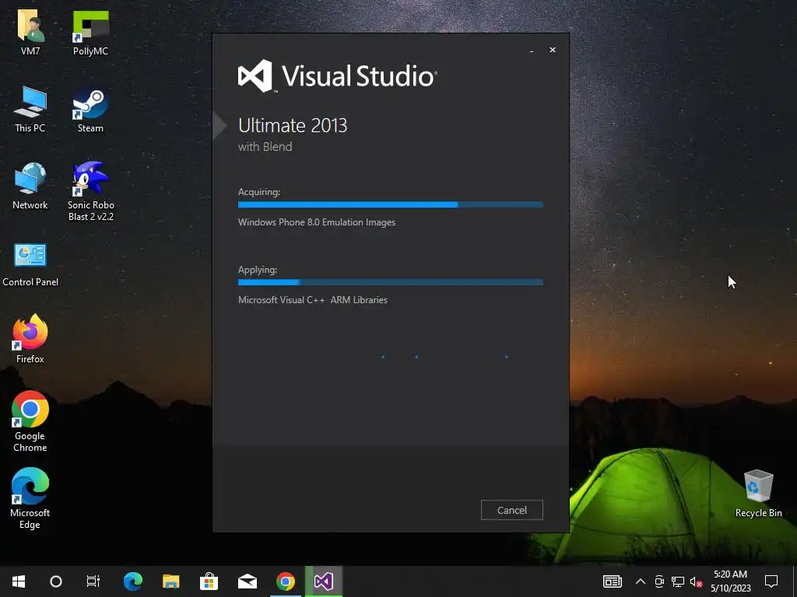Select the 'with Blend' subtitle text
Image resolution: width=797 pixels, height=597 pixels.
coord(265,147)
